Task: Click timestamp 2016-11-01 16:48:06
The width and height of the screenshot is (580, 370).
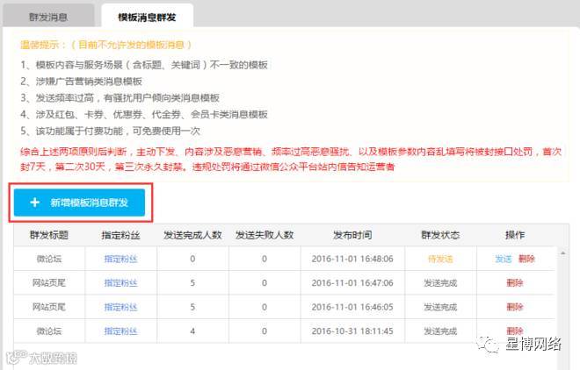Action: [x=352, y=259]
